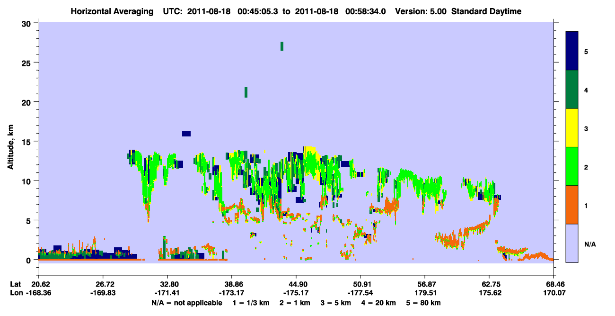This screenshot has height=316, width=615.
Task: Click the 'Horizontal Averaging' title text
Action: coord(113,11)
